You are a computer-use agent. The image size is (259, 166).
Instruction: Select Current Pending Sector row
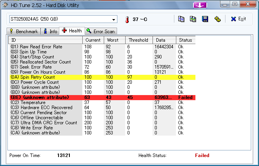pos(103,113)
